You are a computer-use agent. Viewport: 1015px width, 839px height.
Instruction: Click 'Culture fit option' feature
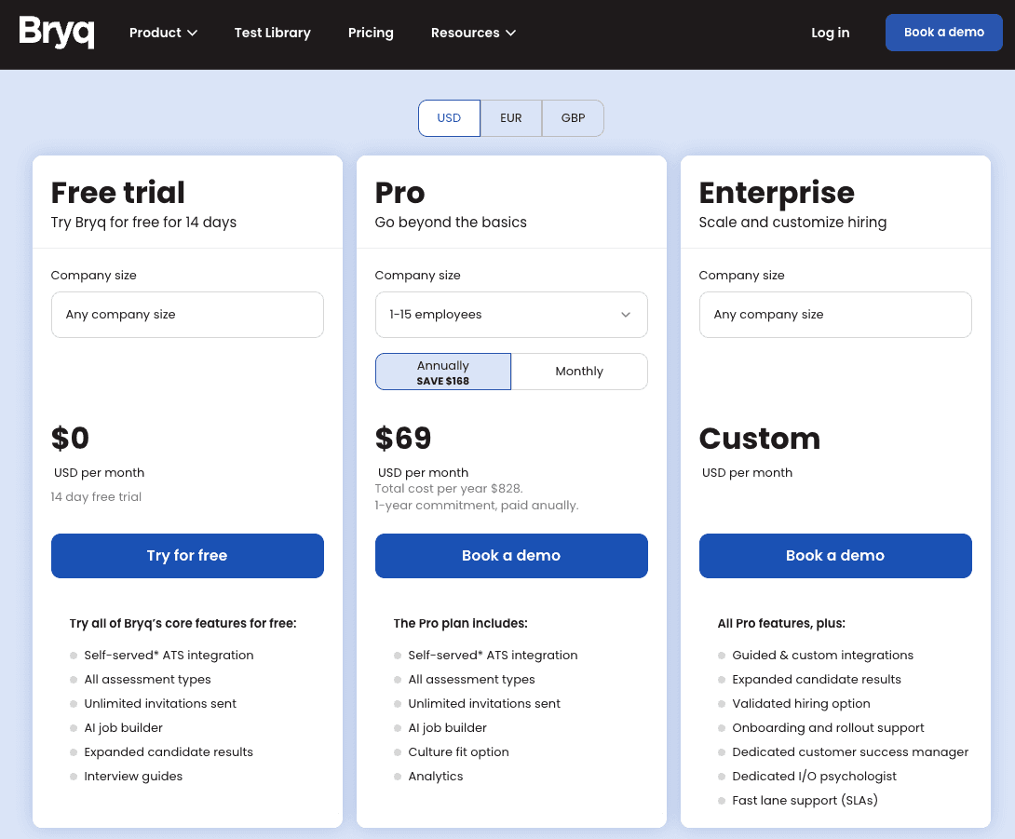[x=458, y=751]
